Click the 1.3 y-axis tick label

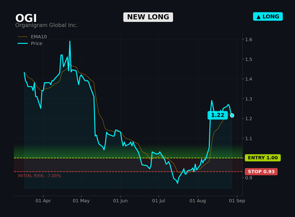pos(248,99)
